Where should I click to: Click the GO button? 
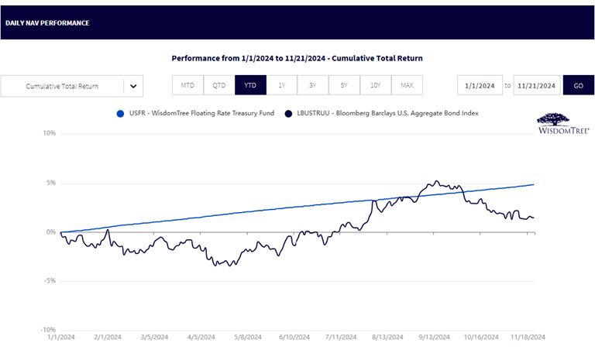[578, 85]
